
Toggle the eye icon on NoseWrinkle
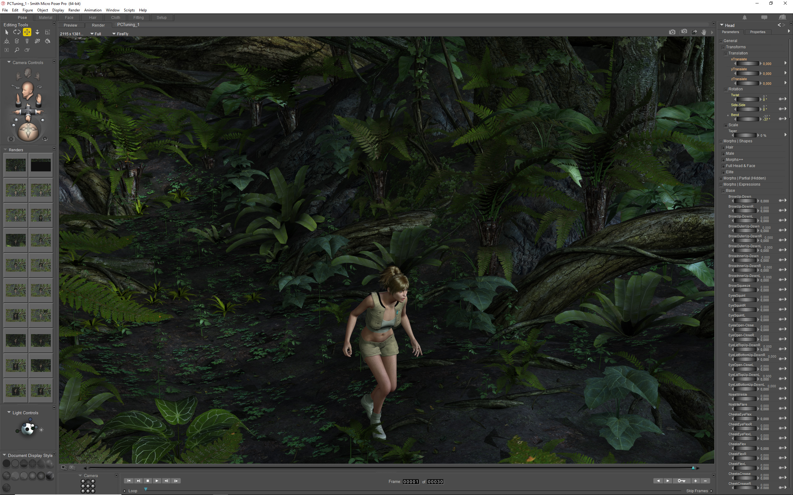pyautogui.click(x=781, y=398)
